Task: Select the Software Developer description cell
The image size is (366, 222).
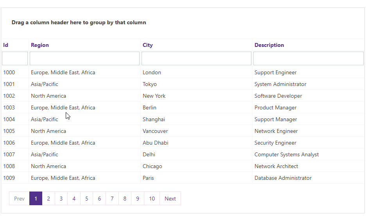Action: coord(278,96)
